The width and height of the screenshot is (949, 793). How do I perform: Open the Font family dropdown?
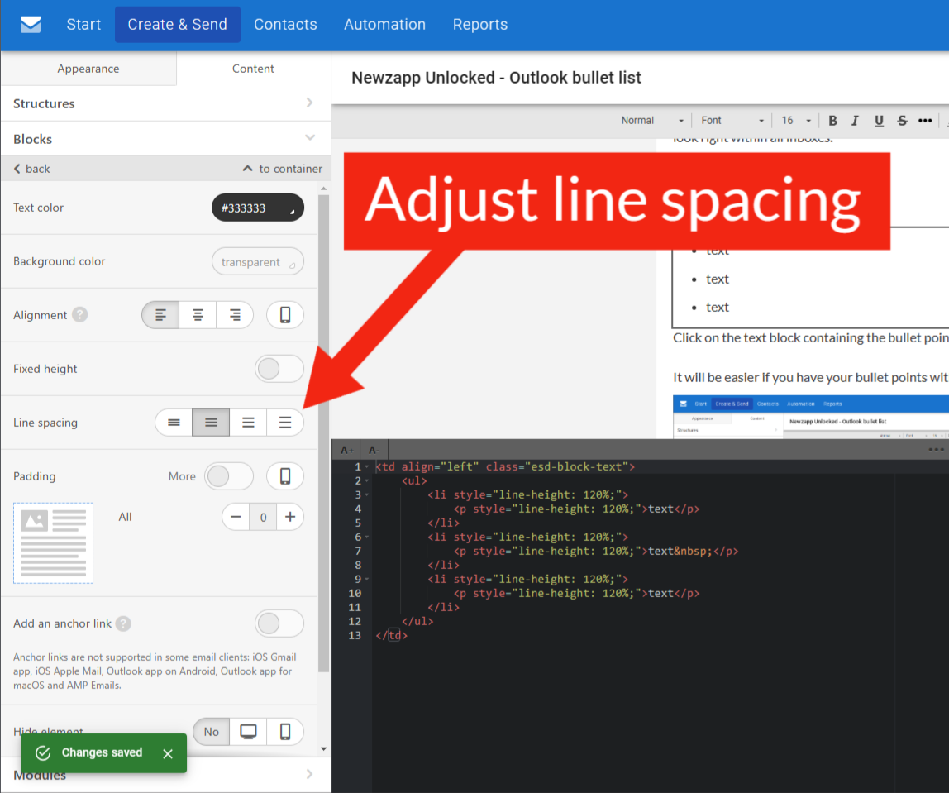[732, 121]
